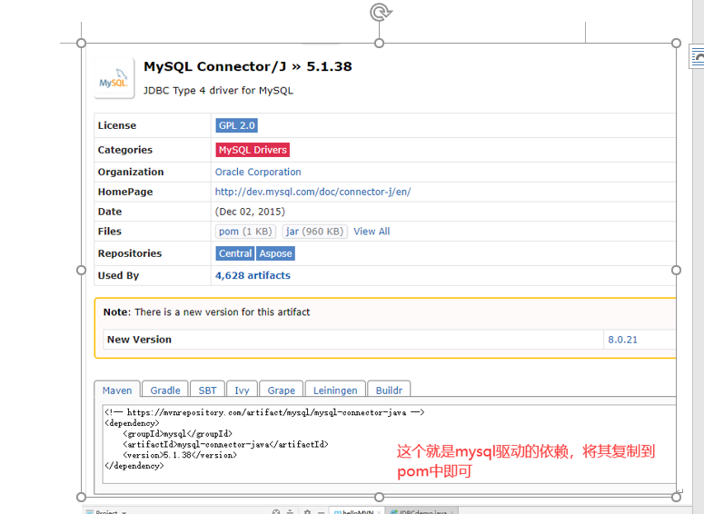This screenshot has height=514, width=704.
Task: Click the GPL 2.0 license badge
Action: point(236,125)
